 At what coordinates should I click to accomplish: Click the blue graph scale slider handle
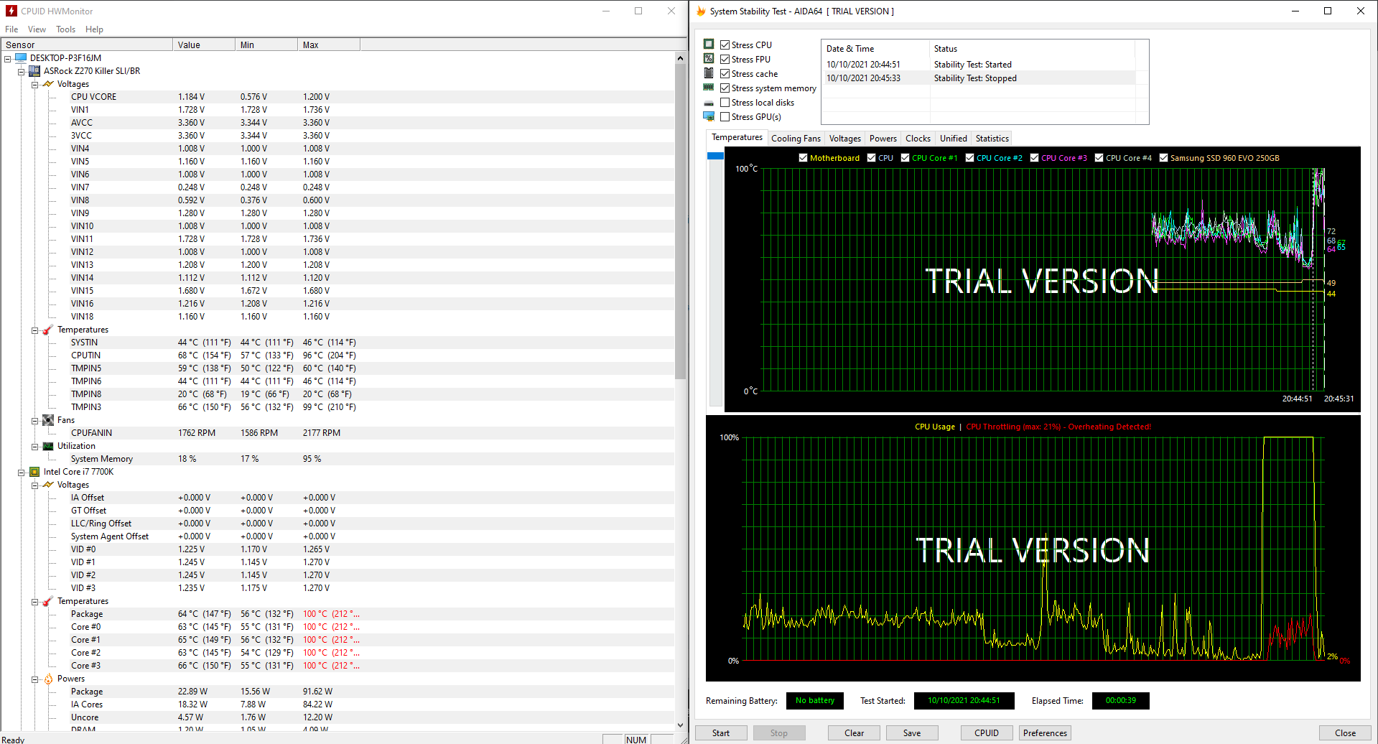coord(715,156)
